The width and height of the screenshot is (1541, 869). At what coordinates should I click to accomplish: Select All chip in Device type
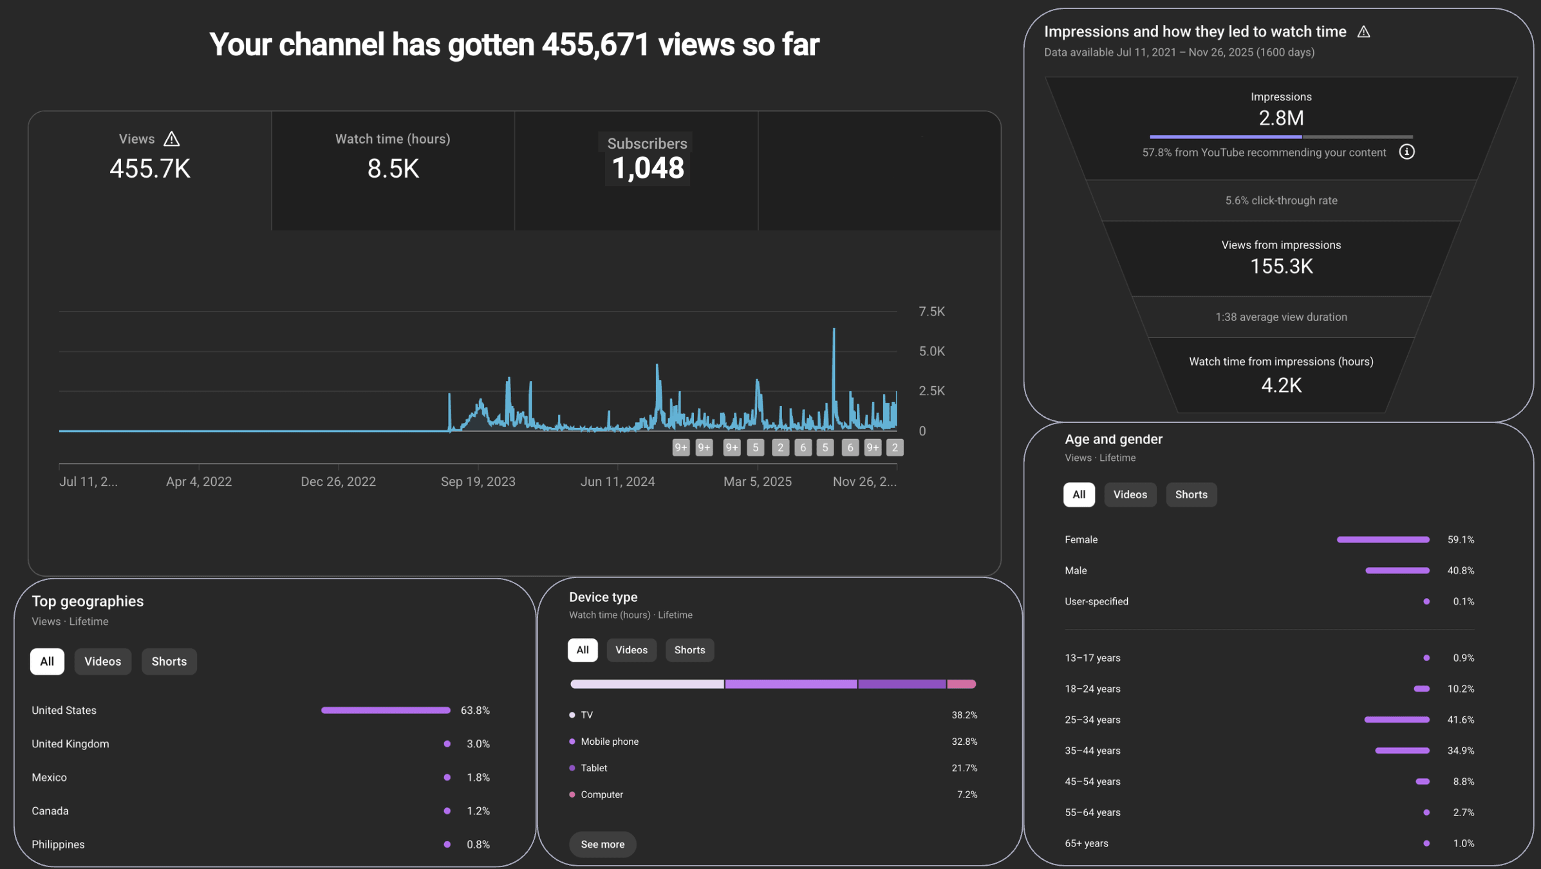(583, 649)
